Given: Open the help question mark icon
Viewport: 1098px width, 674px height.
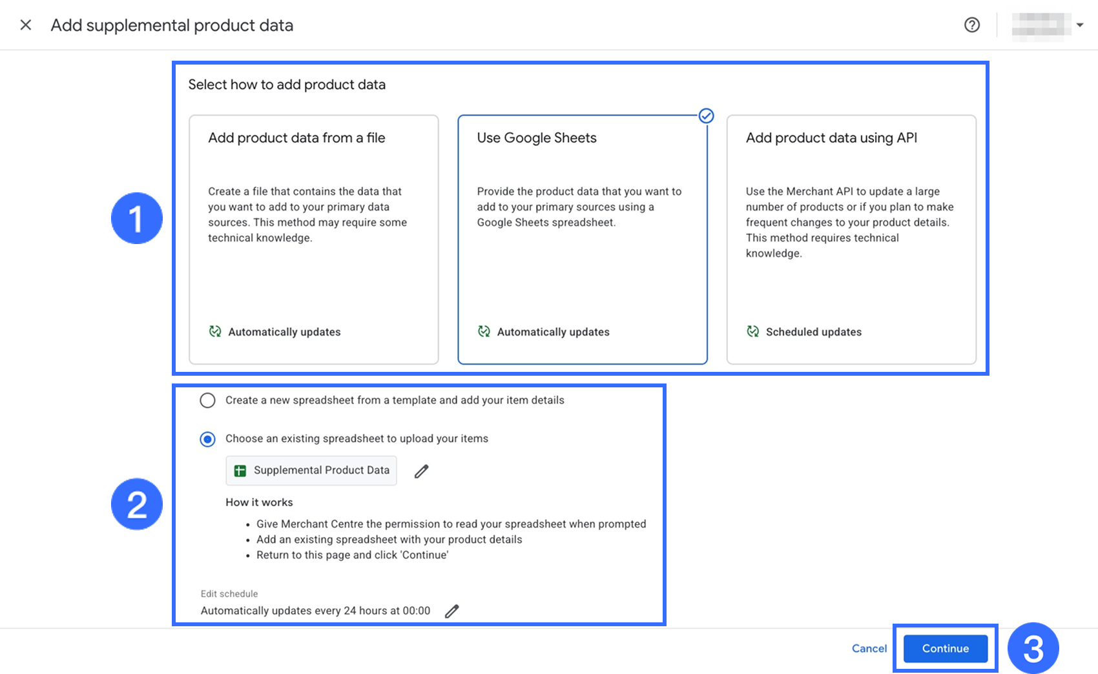Looking at the screenshot, I should [972, 25].
